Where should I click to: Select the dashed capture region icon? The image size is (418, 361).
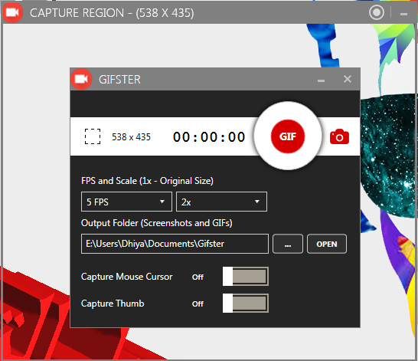(93, 136)
